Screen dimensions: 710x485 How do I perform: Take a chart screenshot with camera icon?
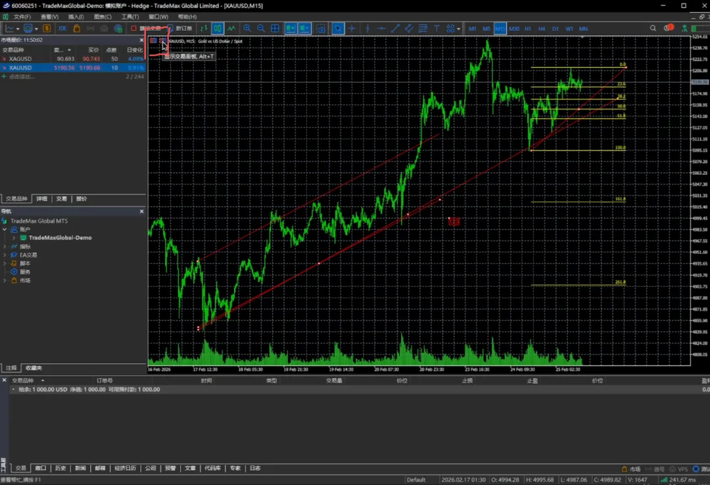click(x=321, y=28)
